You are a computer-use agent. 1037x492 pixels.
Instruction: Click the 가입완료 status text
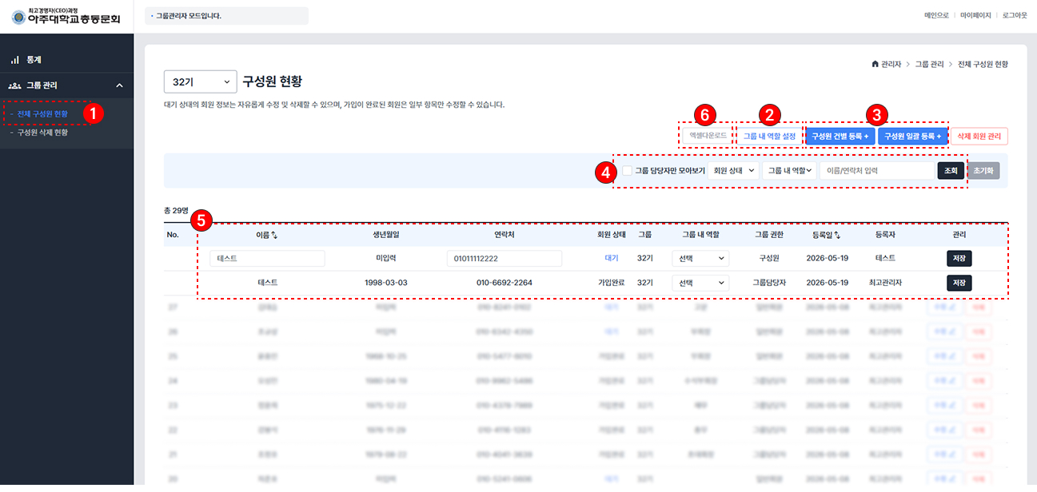612,283
